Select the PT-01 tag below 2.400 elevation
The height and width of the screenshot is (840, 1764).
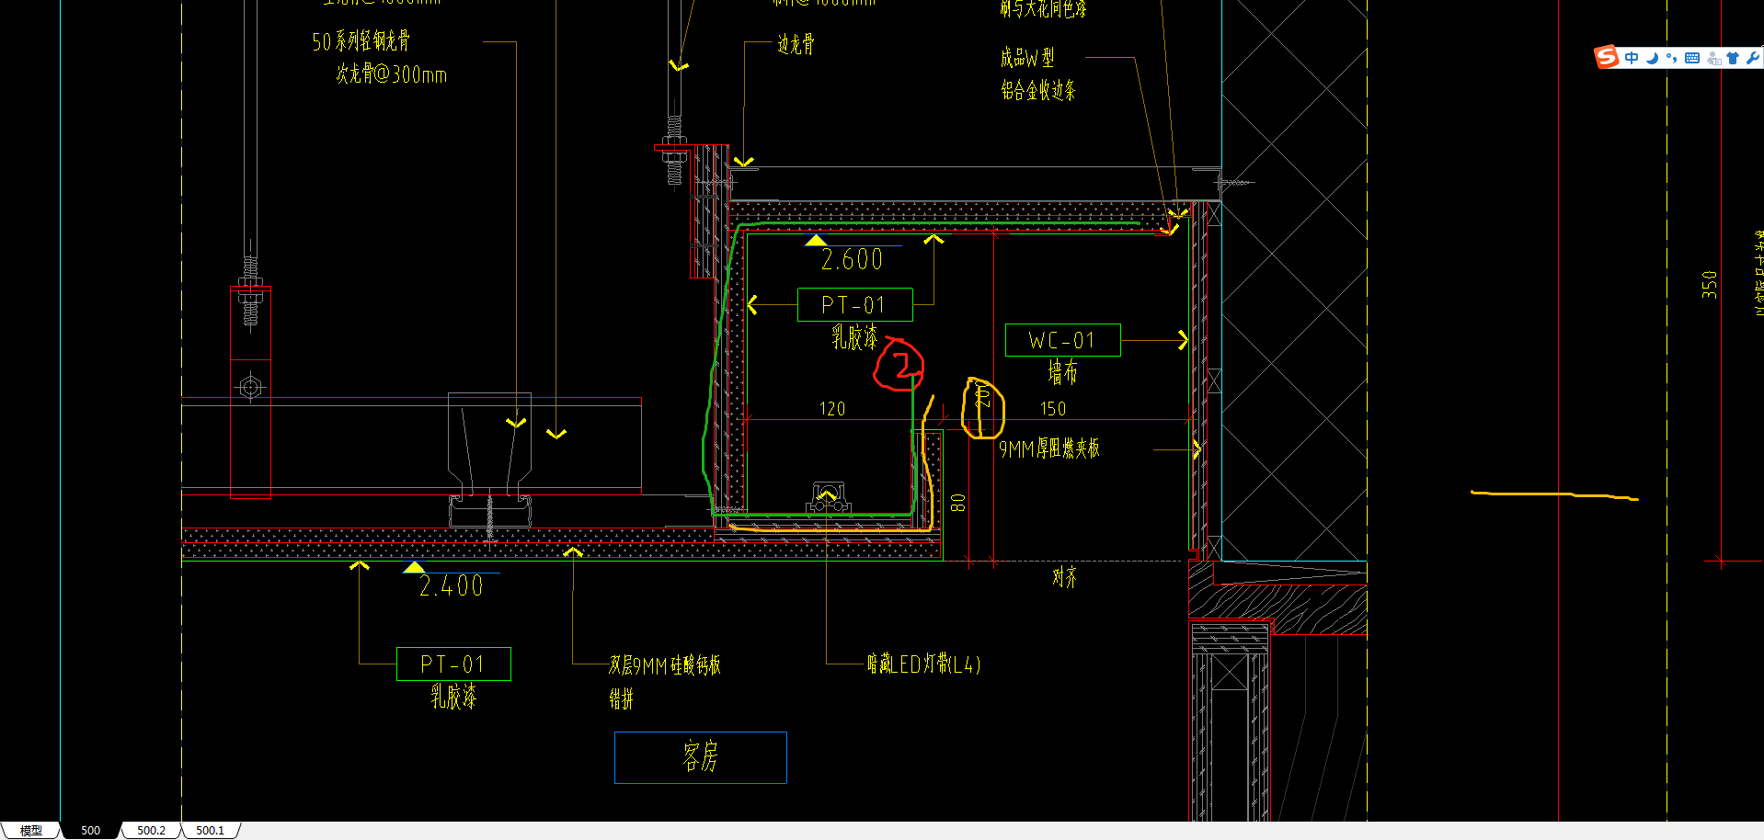(453, 664)
